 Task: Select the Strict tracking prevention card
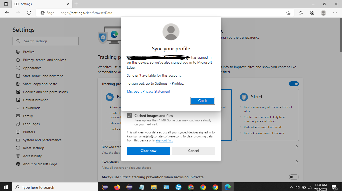(267, 115)
